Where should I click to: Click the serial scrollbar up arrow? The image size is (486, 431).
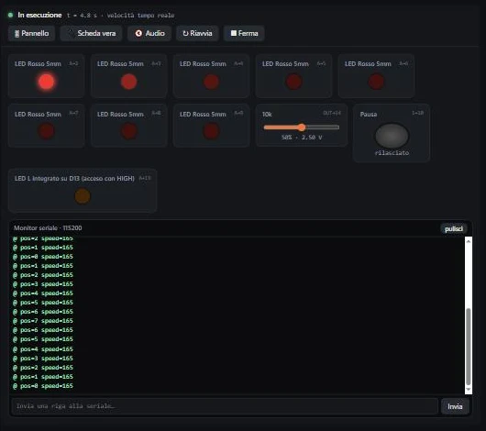(x=469, y=241)
